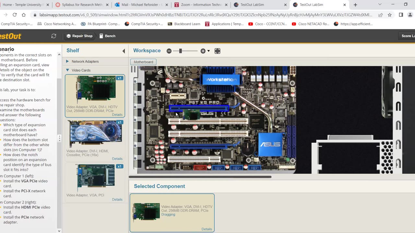
Task: Open the Repair Shop view
Action: (x=79, y=36)
